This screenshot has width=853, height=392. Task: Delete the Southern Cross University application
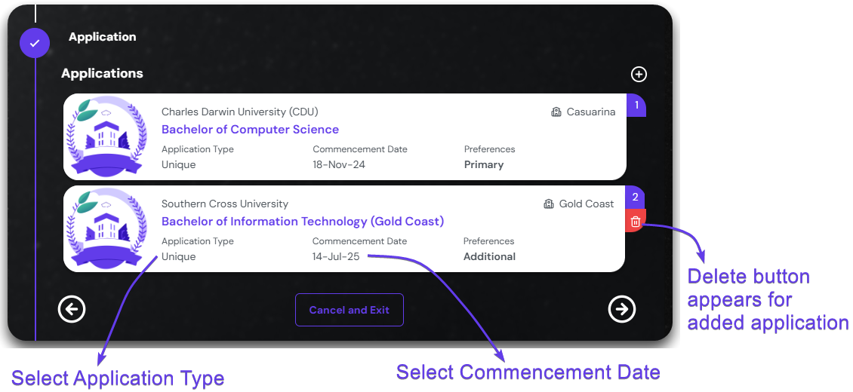point(636,222)
